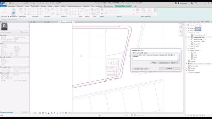Select Primer Nivel 0.00 in project browser

click(x=199, y=37)
